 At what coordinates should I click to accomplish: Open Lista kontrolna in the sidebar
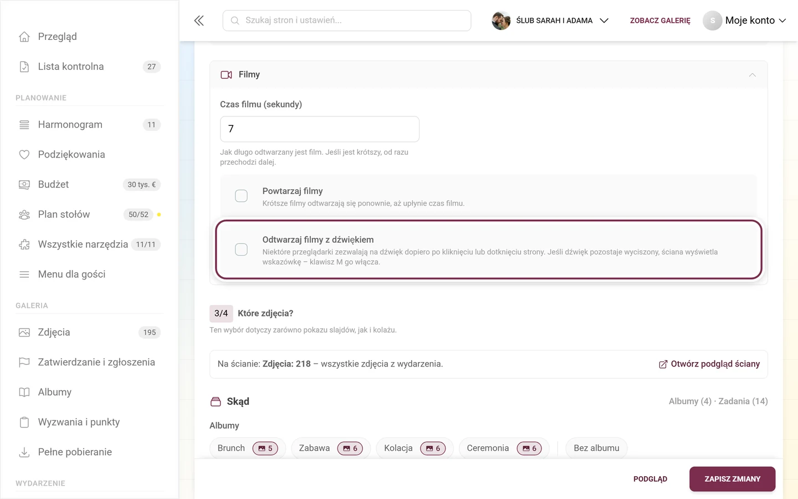pos(89,67)
